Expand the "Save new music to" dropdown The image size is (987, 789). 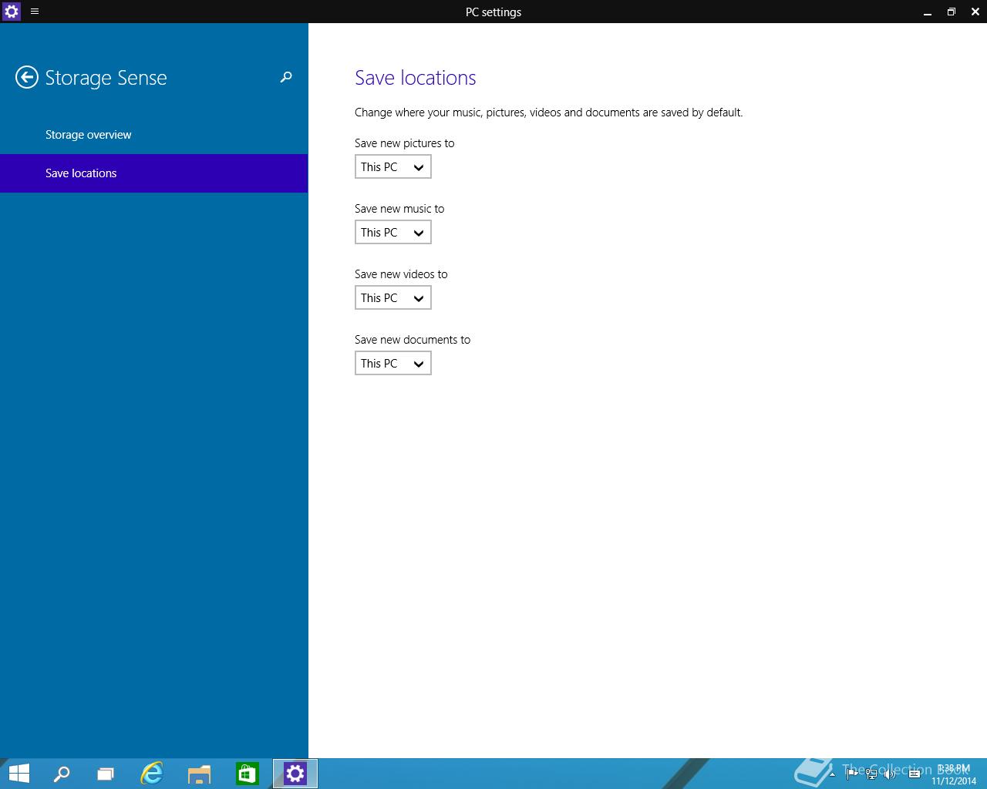coord(392,233)
